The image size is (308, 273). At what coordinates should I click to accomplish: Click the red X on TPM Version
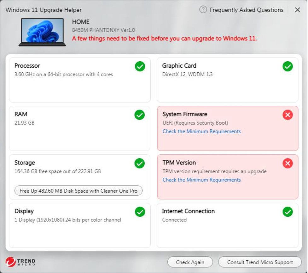288,164
